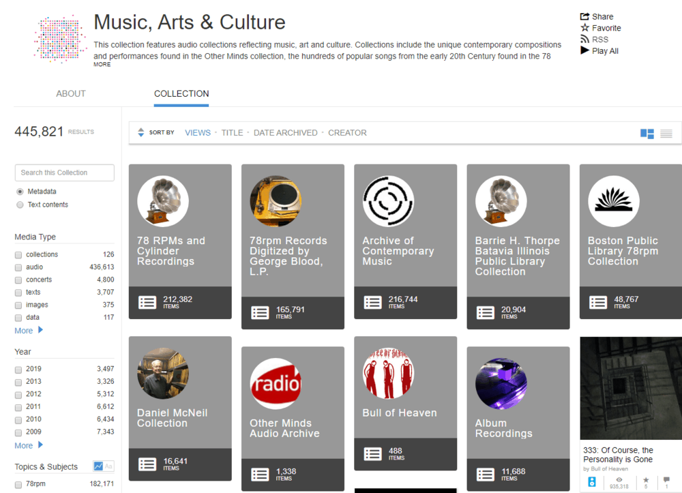Open Other Minds Audio Archive title

(x=284, y=428)
